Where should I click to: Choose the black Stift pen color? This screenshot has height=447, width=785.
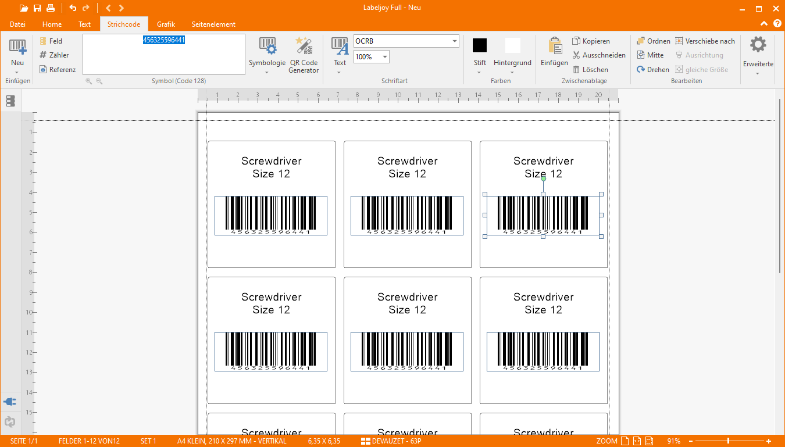(x=480, y=45)
